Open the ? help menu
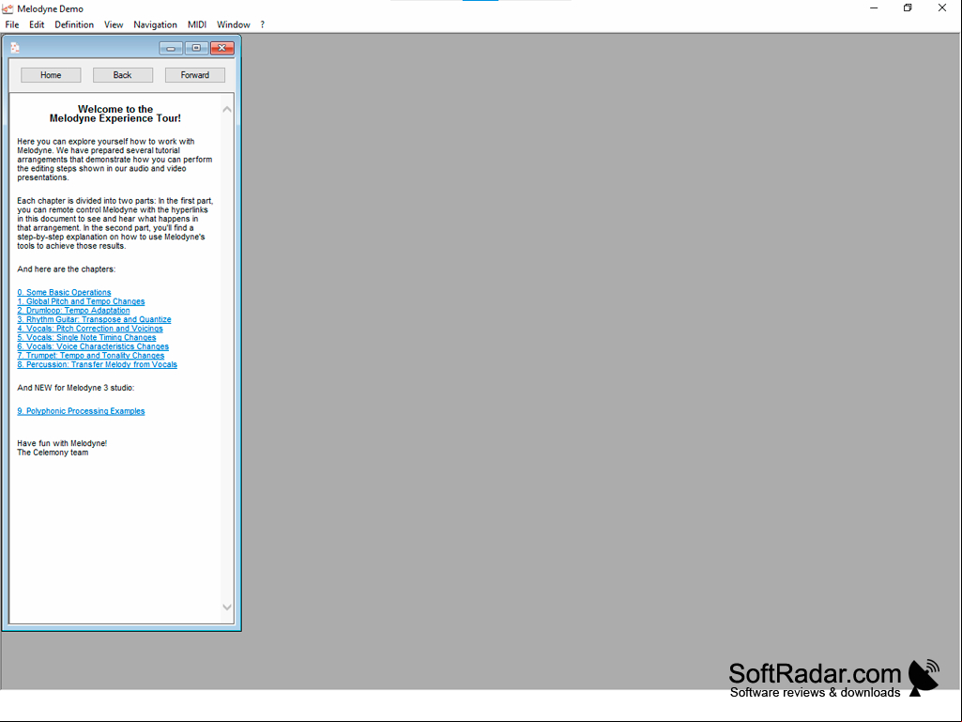Image resolution: width=962 pixels, height=722 pixels. point(262,24)
